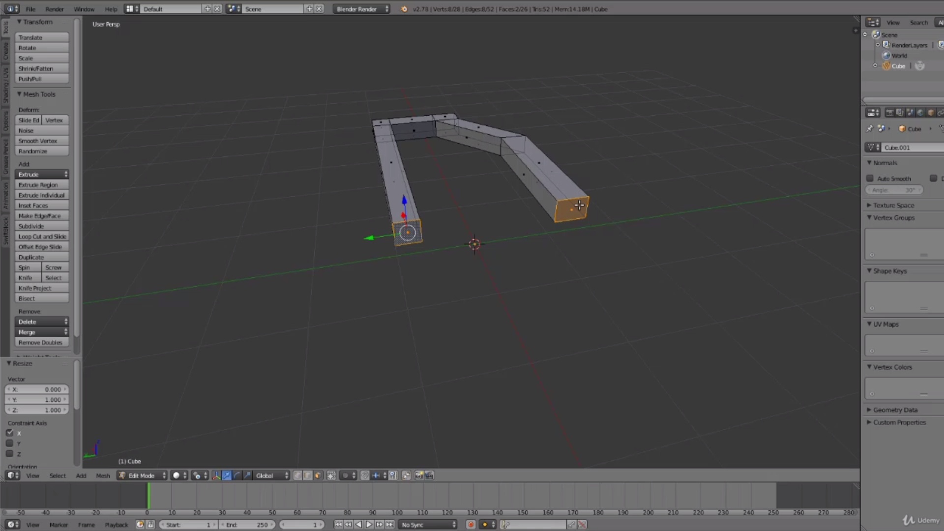This screenshot has height=531, width=944.
Task: Open the Mesh menu in 3D header
Action: pos(103,475)
